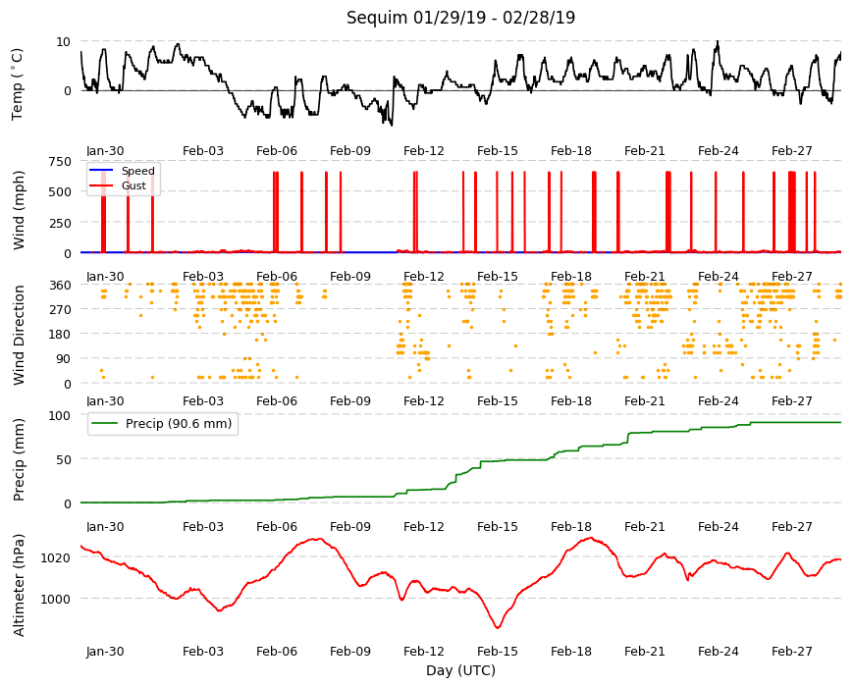The height and width of the screenshot is (687, 854).
Task: Click the Feb-21 tick under precipitation plot
Action: click(x=645, y=526)
